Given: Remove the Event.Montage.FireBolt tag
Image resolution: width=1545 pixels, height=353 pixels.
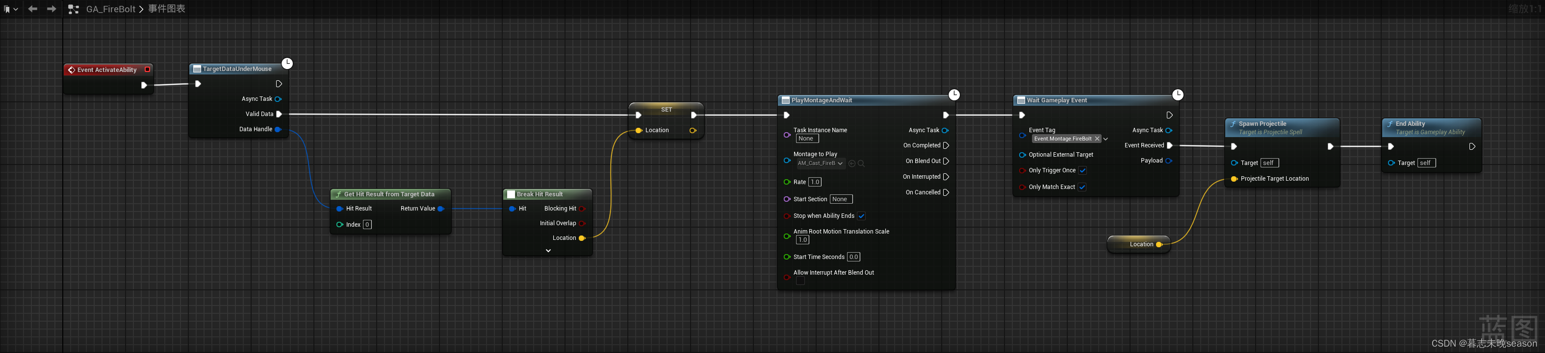Looking at the screenshot, I should [1098, 139].
